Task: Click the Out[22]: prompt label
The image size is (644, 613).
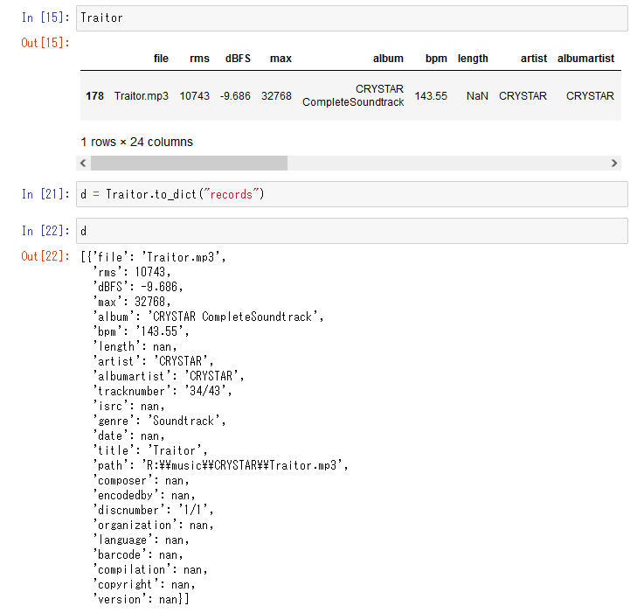Action: [x=45, y=256]
